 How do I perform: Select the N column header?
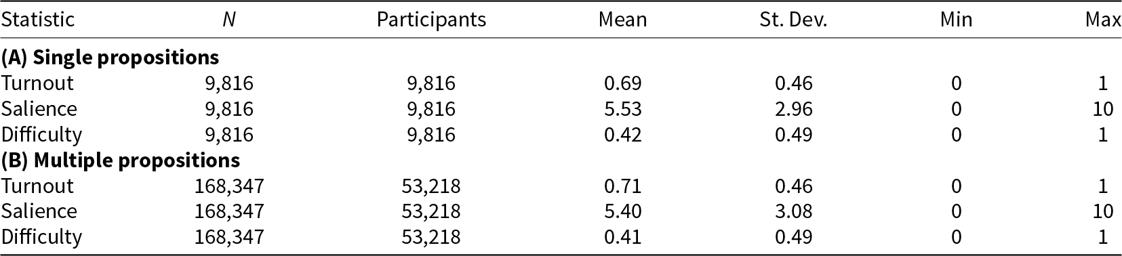(229, 20)
